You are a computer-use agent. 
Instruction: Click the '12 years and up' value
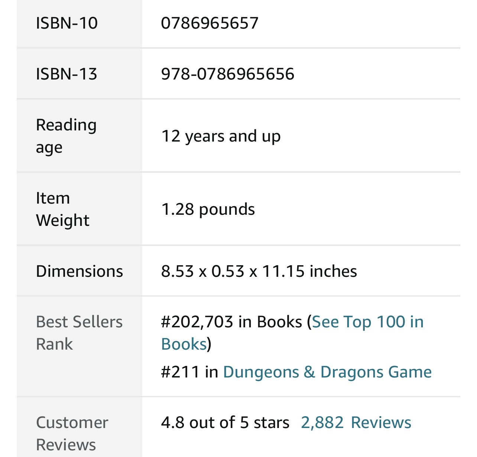[x=221, y=136]
